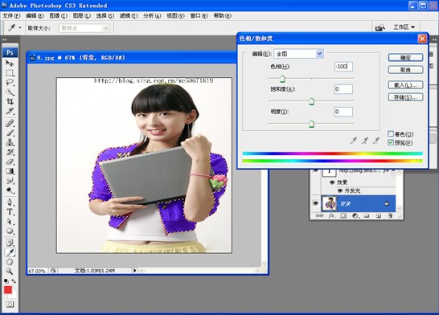Select the Rectangular Marquee tool
This screenshot has height=315, width=439.
pos(10,73)
